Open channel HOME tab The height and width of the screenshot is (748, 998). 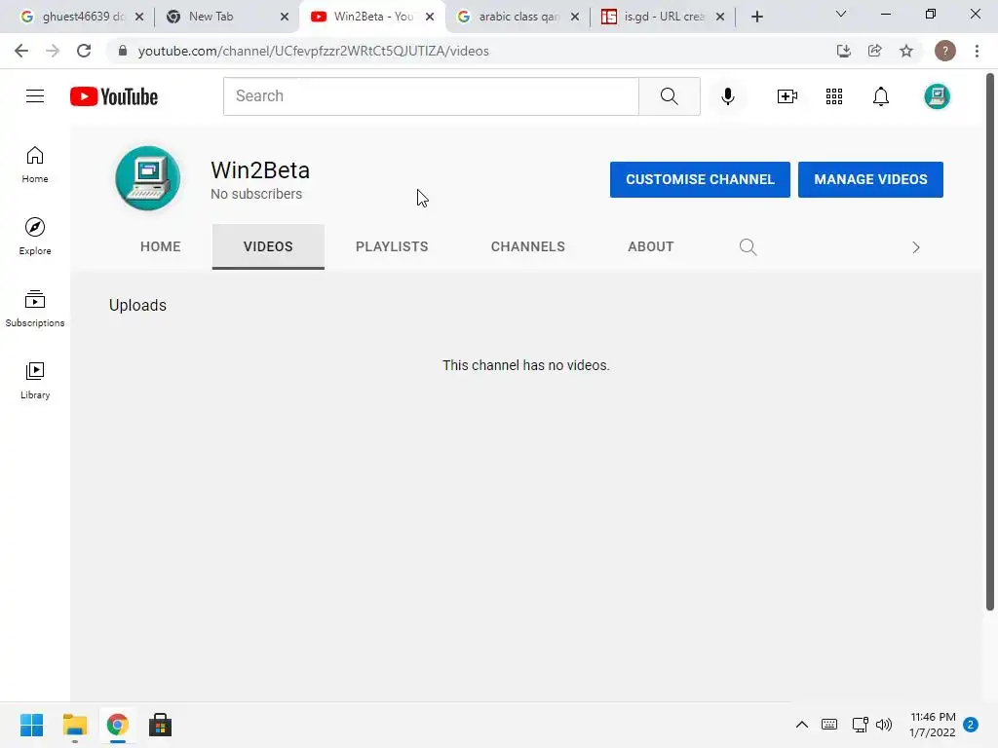[161, 246]
